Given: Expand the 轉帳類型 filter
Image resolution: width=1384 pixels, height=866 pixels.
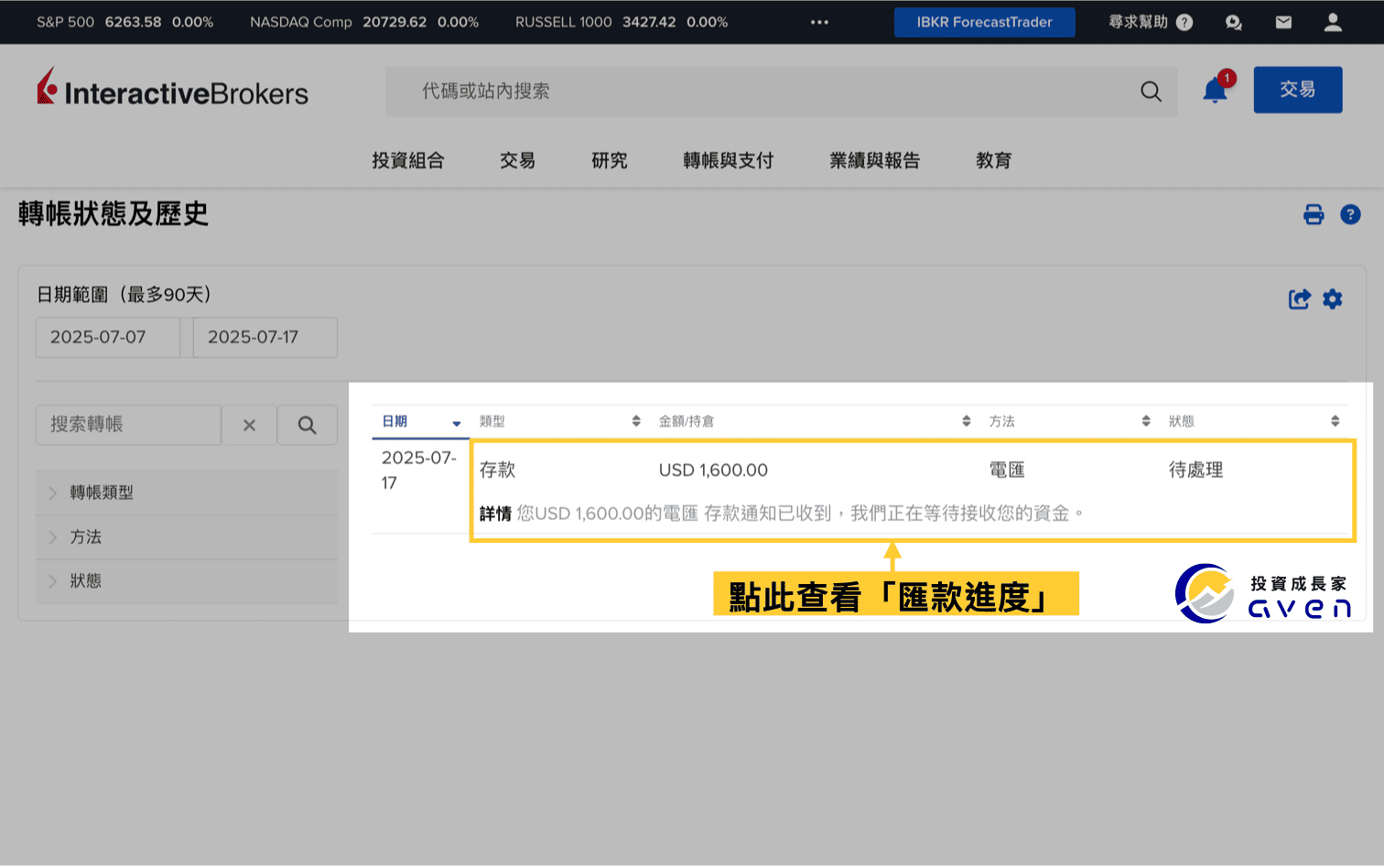Looking at the screenshot, I should click(187, 493).
